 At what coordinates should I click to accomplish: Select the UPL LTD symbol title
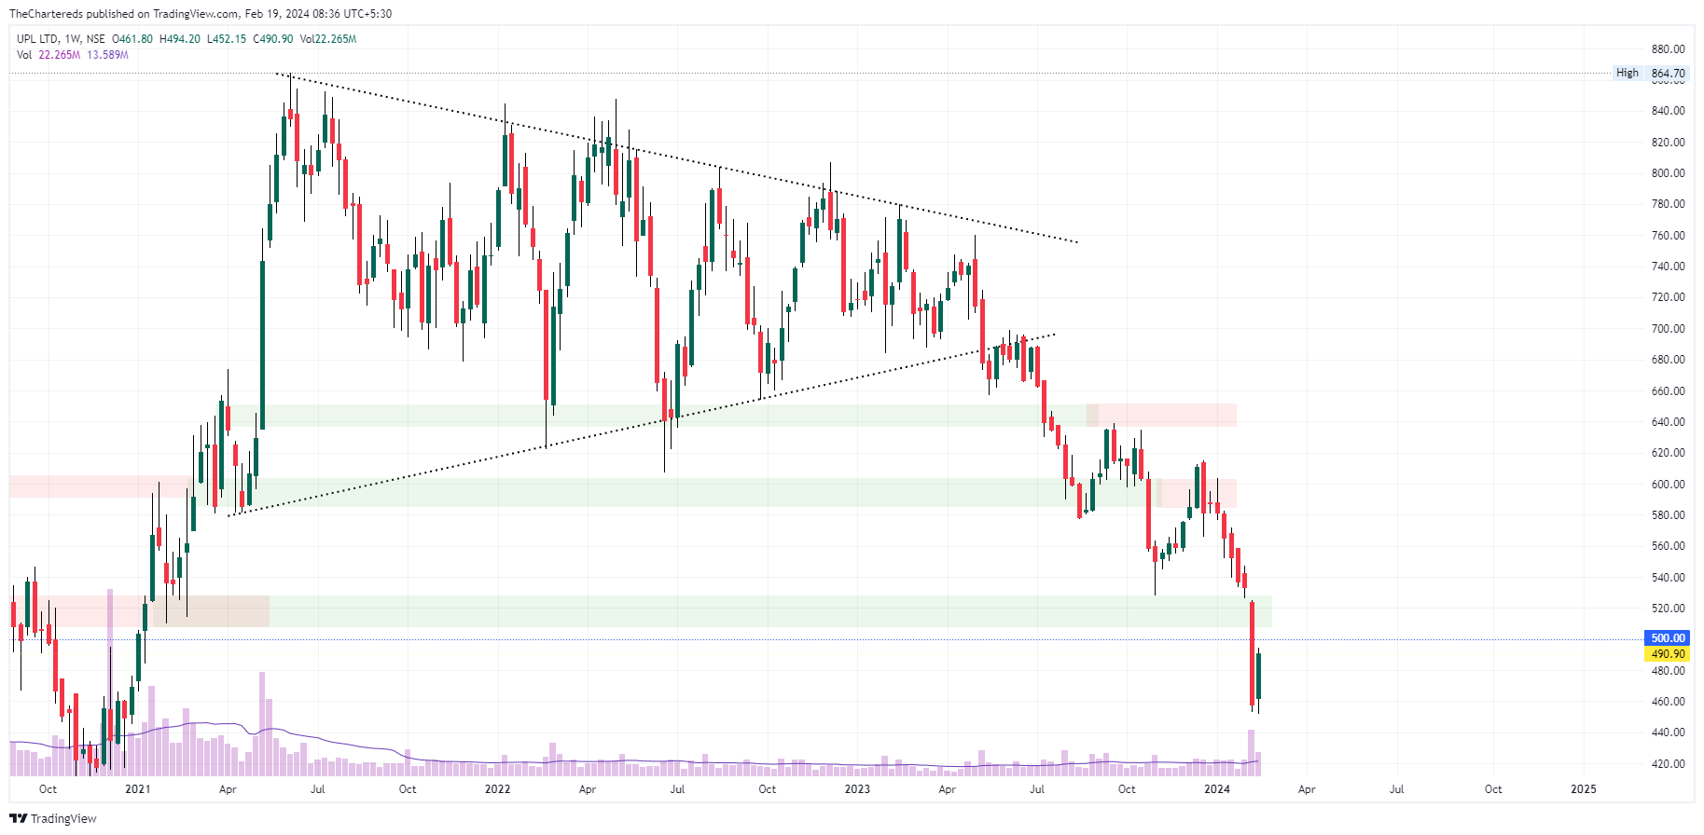(x=37, y=39)
